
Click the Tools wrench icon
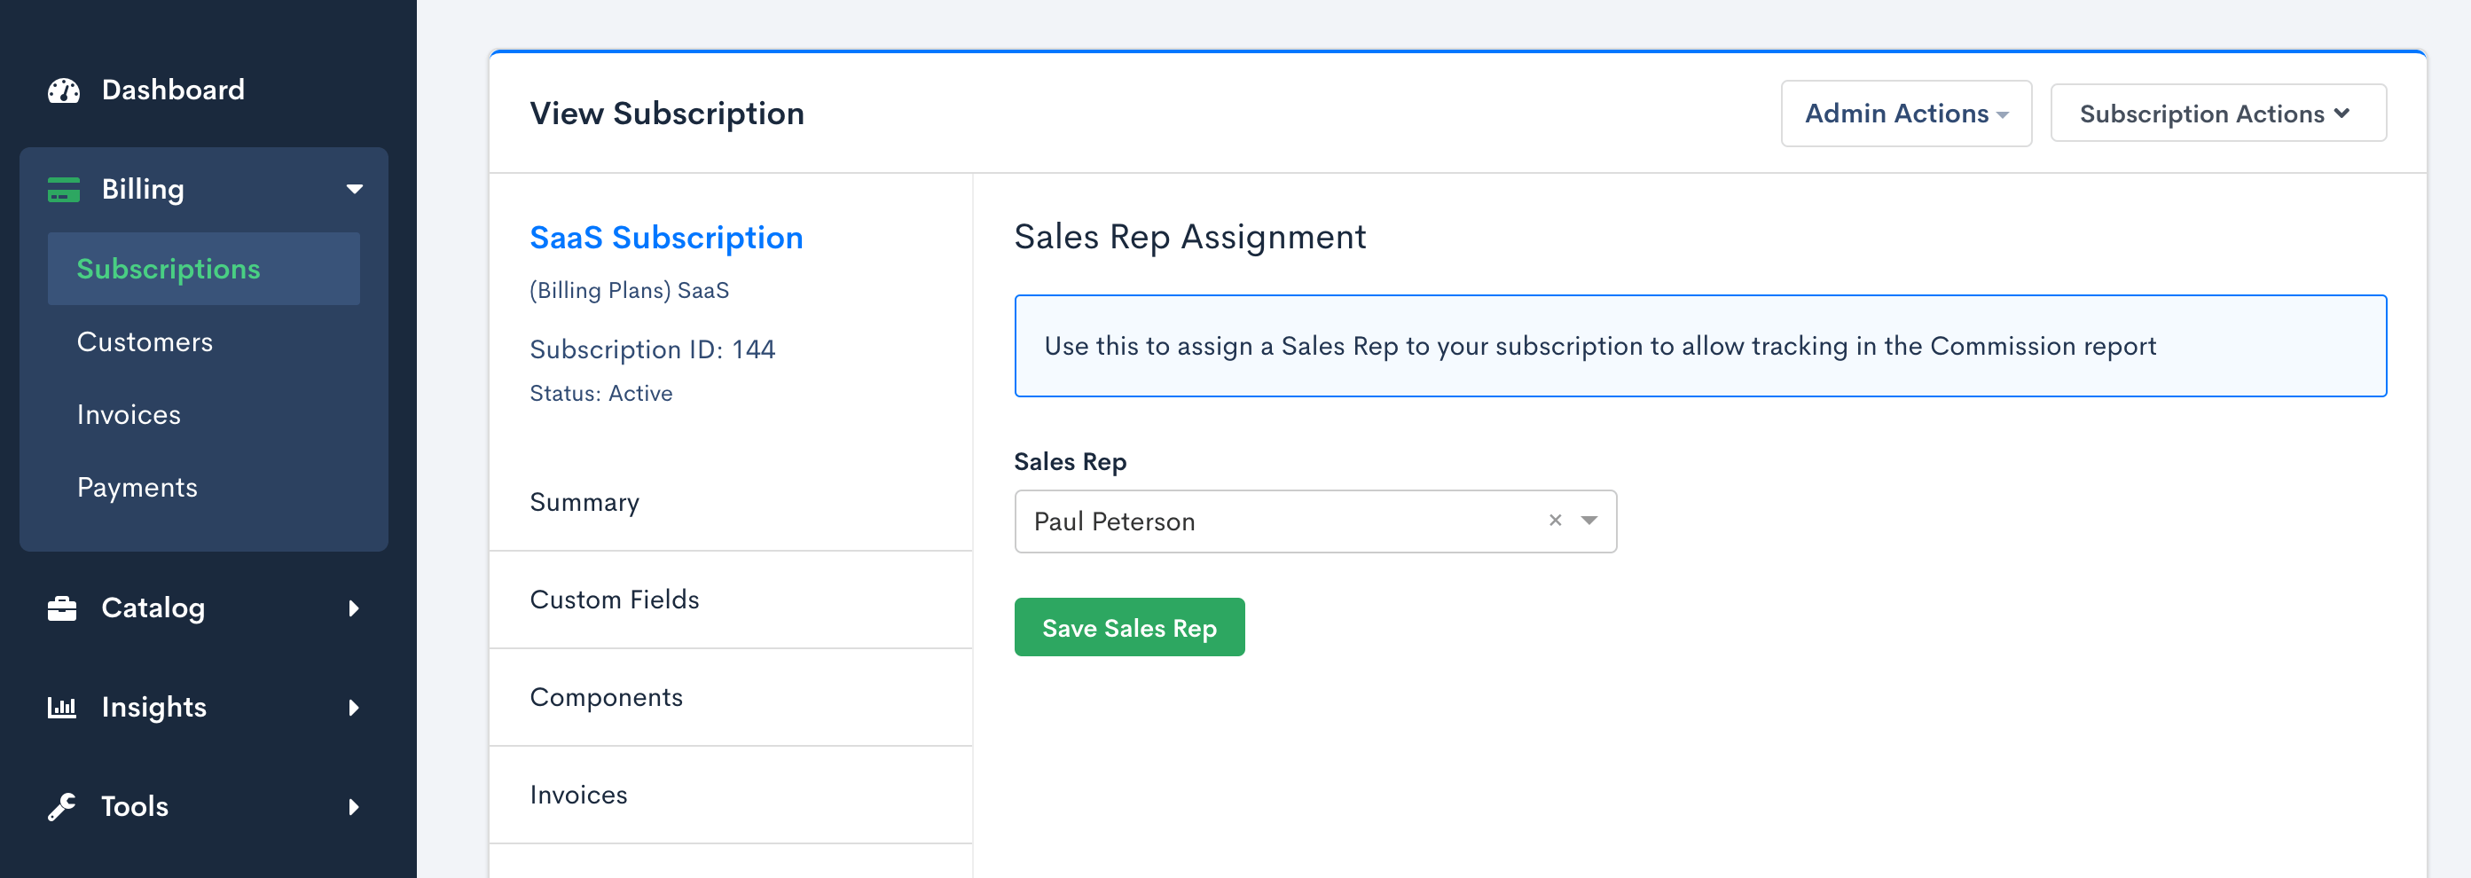(x=62, y=807)
